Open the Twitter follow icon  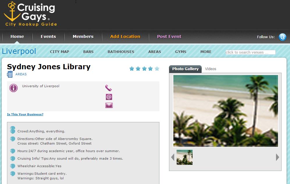[x=282, y=37]
